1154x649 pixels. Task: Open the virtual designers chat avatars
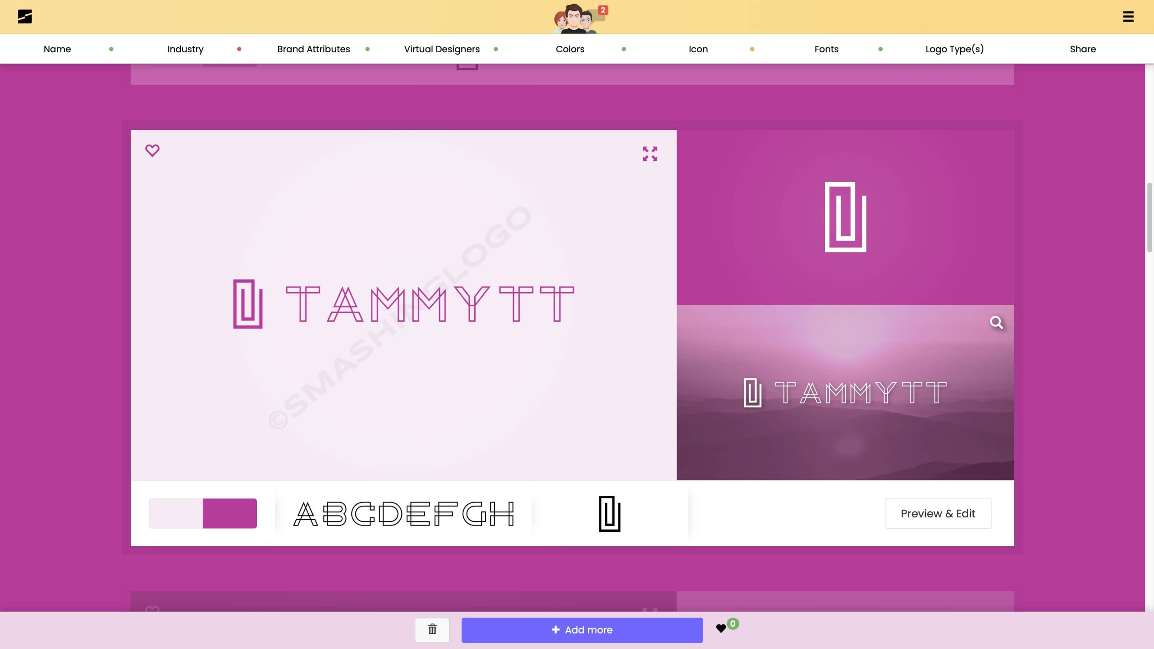point(576,19)
